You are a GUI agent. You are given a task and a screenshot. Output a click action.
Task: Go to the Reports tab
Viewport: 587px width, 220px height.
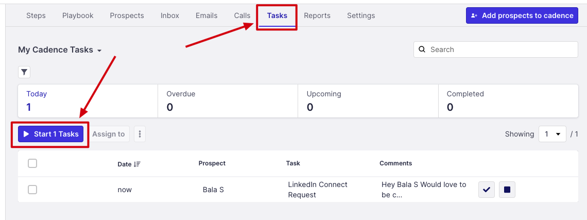pyautogui.click(x=317, y=15)
